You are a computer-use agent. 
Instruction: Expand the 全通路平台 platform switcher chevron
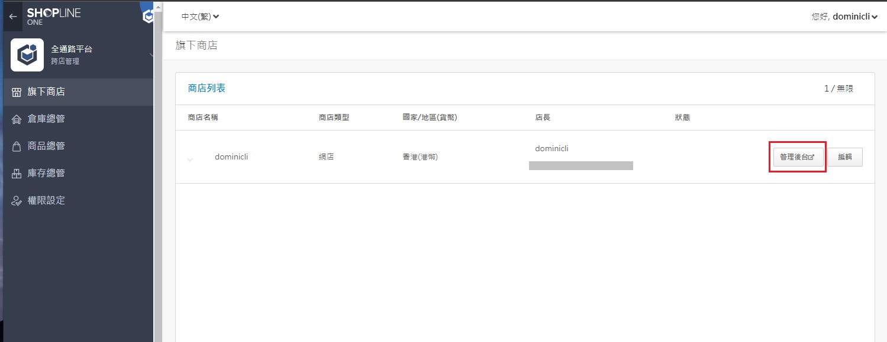tap(151, 55)
